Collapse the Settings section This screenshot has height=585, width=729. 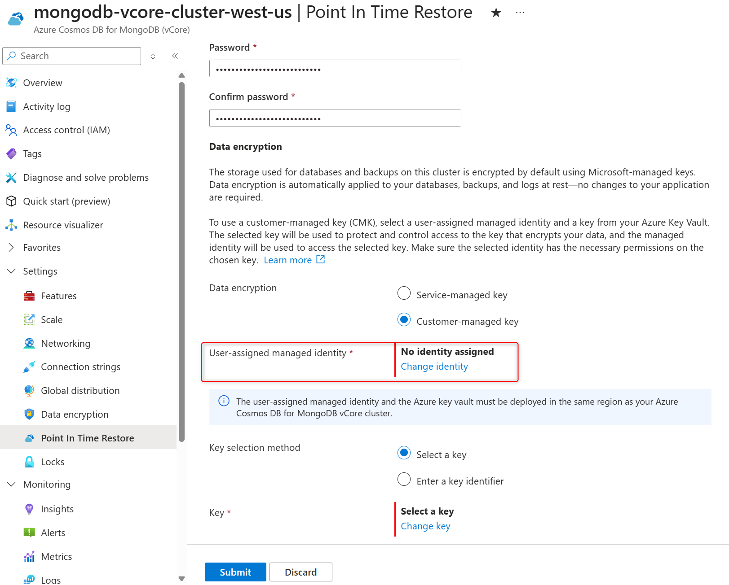point(11,271)
